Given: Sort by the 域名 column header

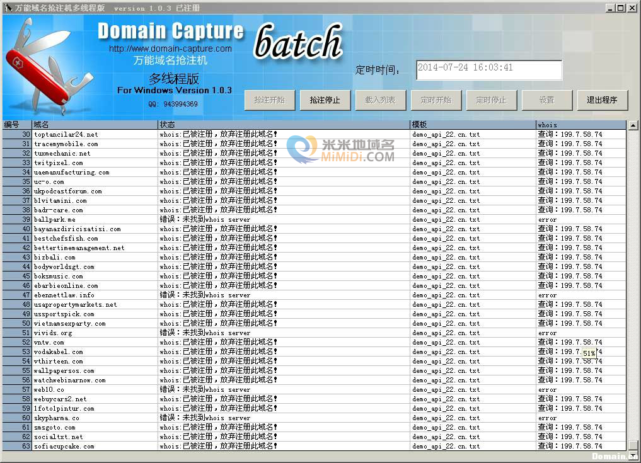Looking at the screenshot, I should tap(95, 125).
